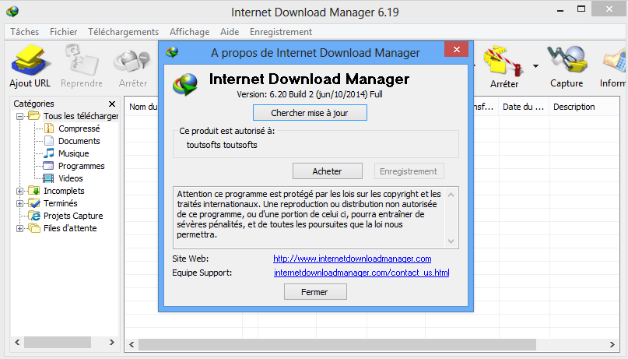Select the Videos category icon
Screen dimensions: 628x359
coord(48,178)
